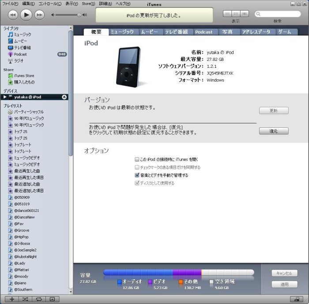Screen dimensions: 309x304
Task: Click the 適用 apply button
Action: (284, 284)
